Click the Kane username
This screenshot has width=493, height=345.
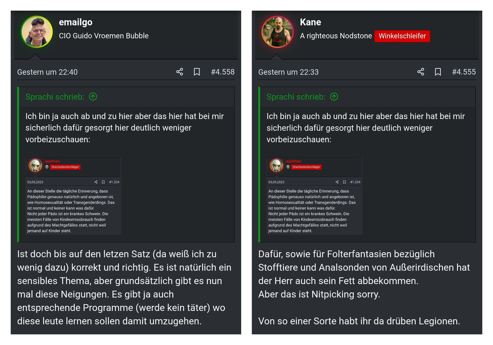point(310,22)
